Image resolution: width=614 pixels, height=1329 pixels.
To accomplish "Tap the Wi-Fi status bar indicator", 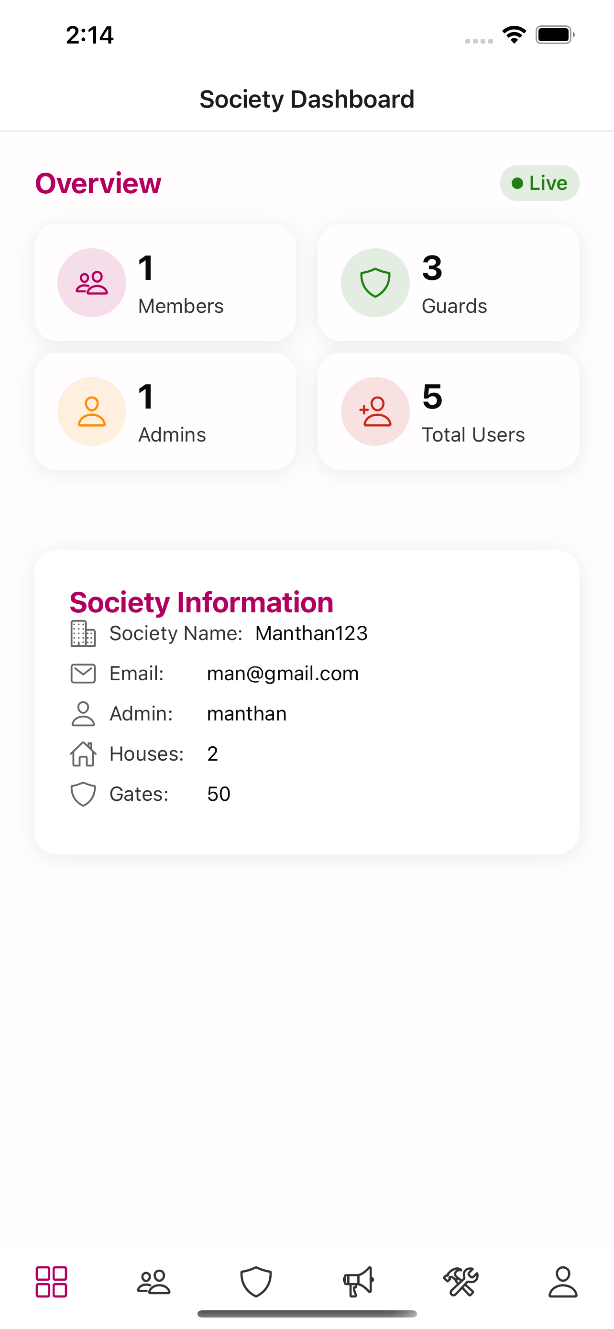I will pyautogui.click(x=514, y=34).
